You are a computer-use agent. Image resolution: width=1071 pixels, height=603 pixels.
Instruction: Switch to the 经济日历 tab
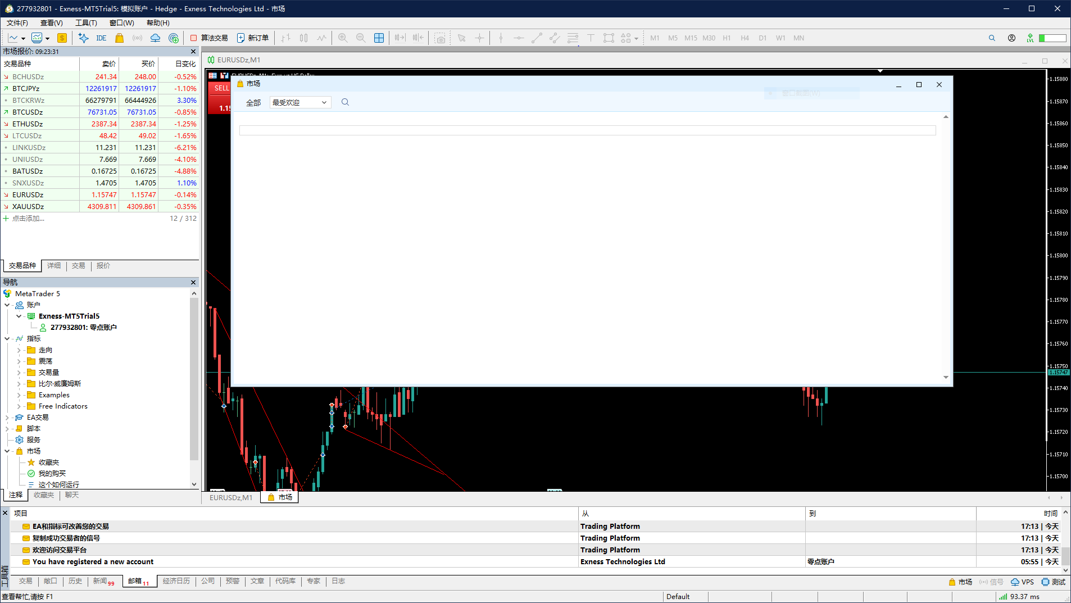pos(176,581)
